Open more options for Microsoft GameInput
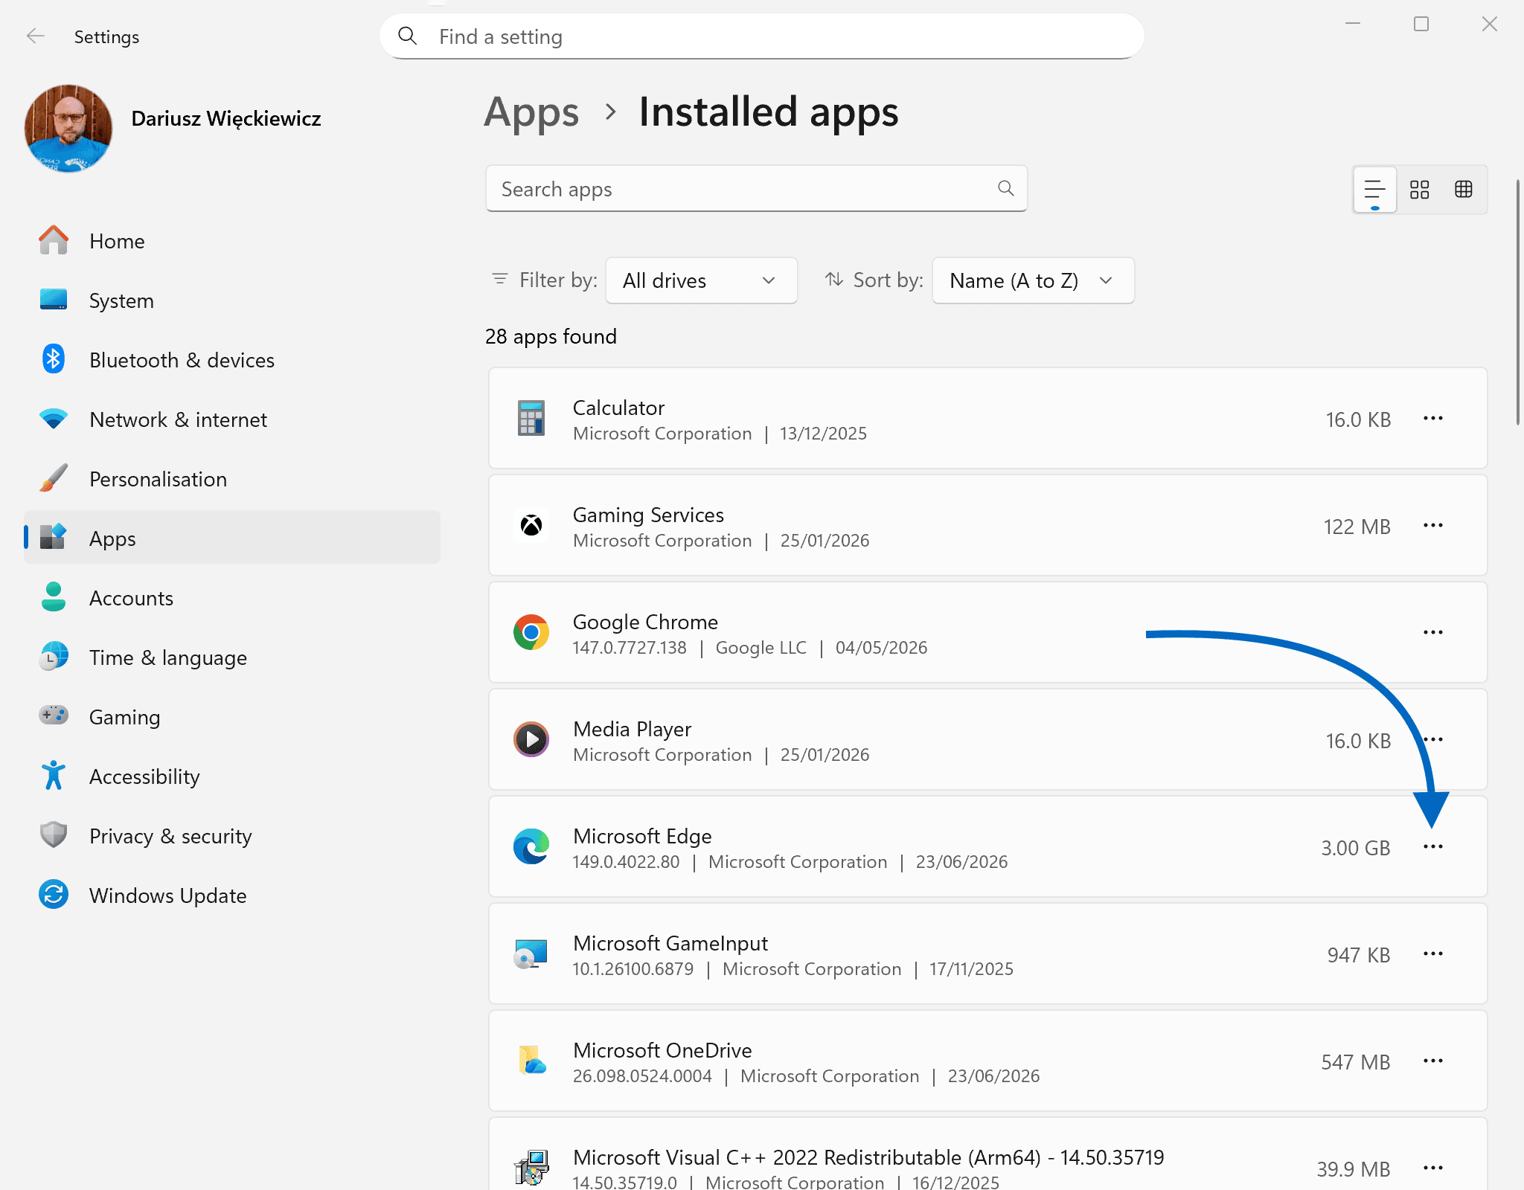Image resolution: width=1524 pixels, height=1190 pixels. tap(1433, 953)
